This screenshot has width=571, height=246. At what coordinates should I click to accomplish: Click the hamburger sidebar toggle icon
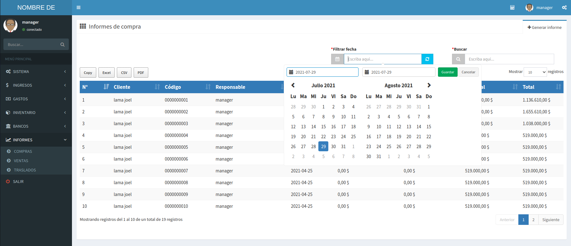(x=79, y=7)
